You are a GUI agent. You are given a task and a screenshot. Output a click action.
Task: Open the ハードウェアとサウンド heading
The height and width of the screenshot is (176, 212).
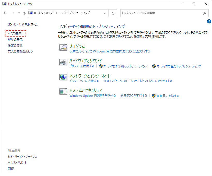(86, 61)
